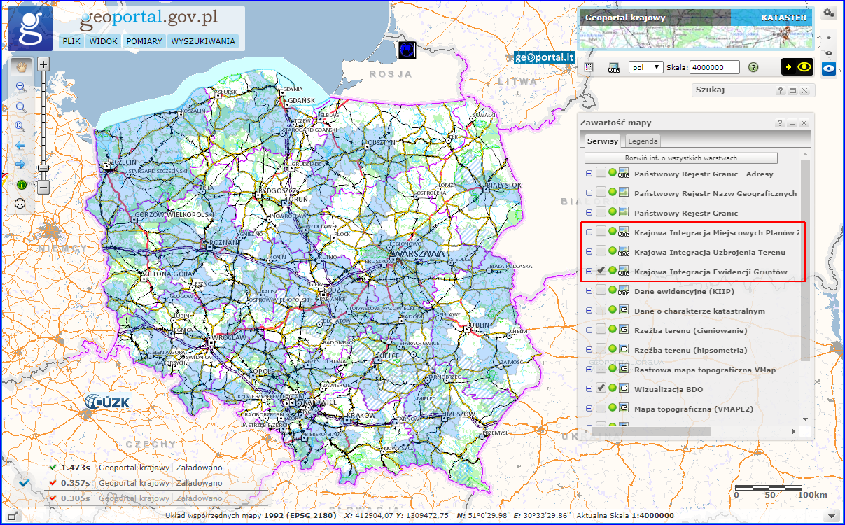Uncheck Wizualizacja BDO checkbox
Viewport: 845px width, 525px height.
601,388
